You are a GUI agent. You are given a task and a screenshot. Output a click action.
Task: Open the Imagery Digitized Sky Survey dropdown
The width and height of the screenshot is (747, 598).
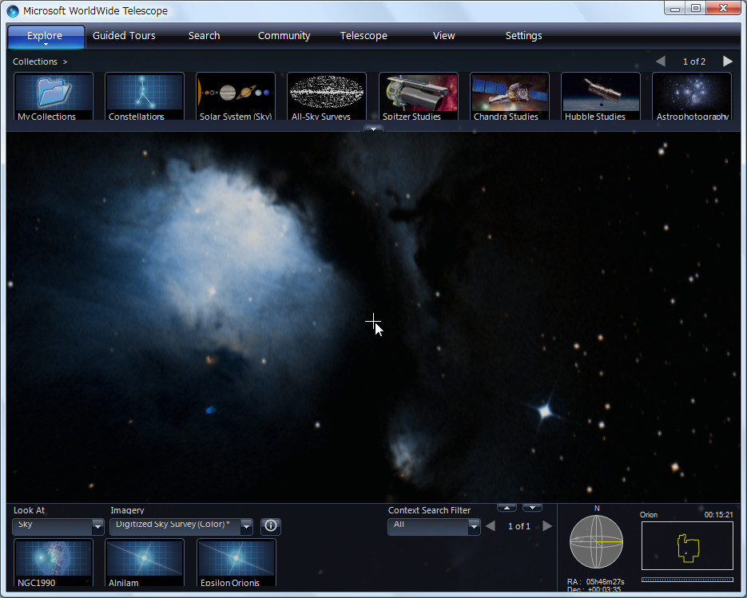(181, 527)
